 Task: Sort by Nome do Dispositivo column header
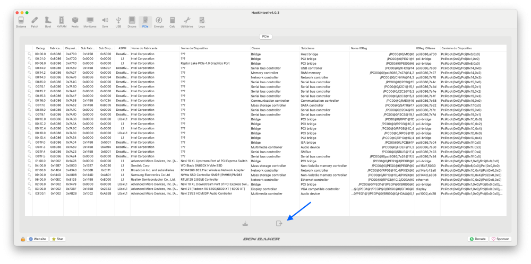pos(215,48)
